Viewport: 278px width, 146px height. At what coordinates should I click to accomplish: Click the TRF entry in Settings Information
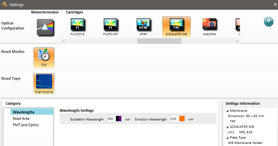click(x=233, y=121)
